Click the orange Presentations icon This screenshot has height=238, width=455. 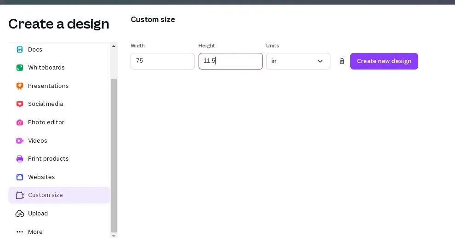point(20,86)
